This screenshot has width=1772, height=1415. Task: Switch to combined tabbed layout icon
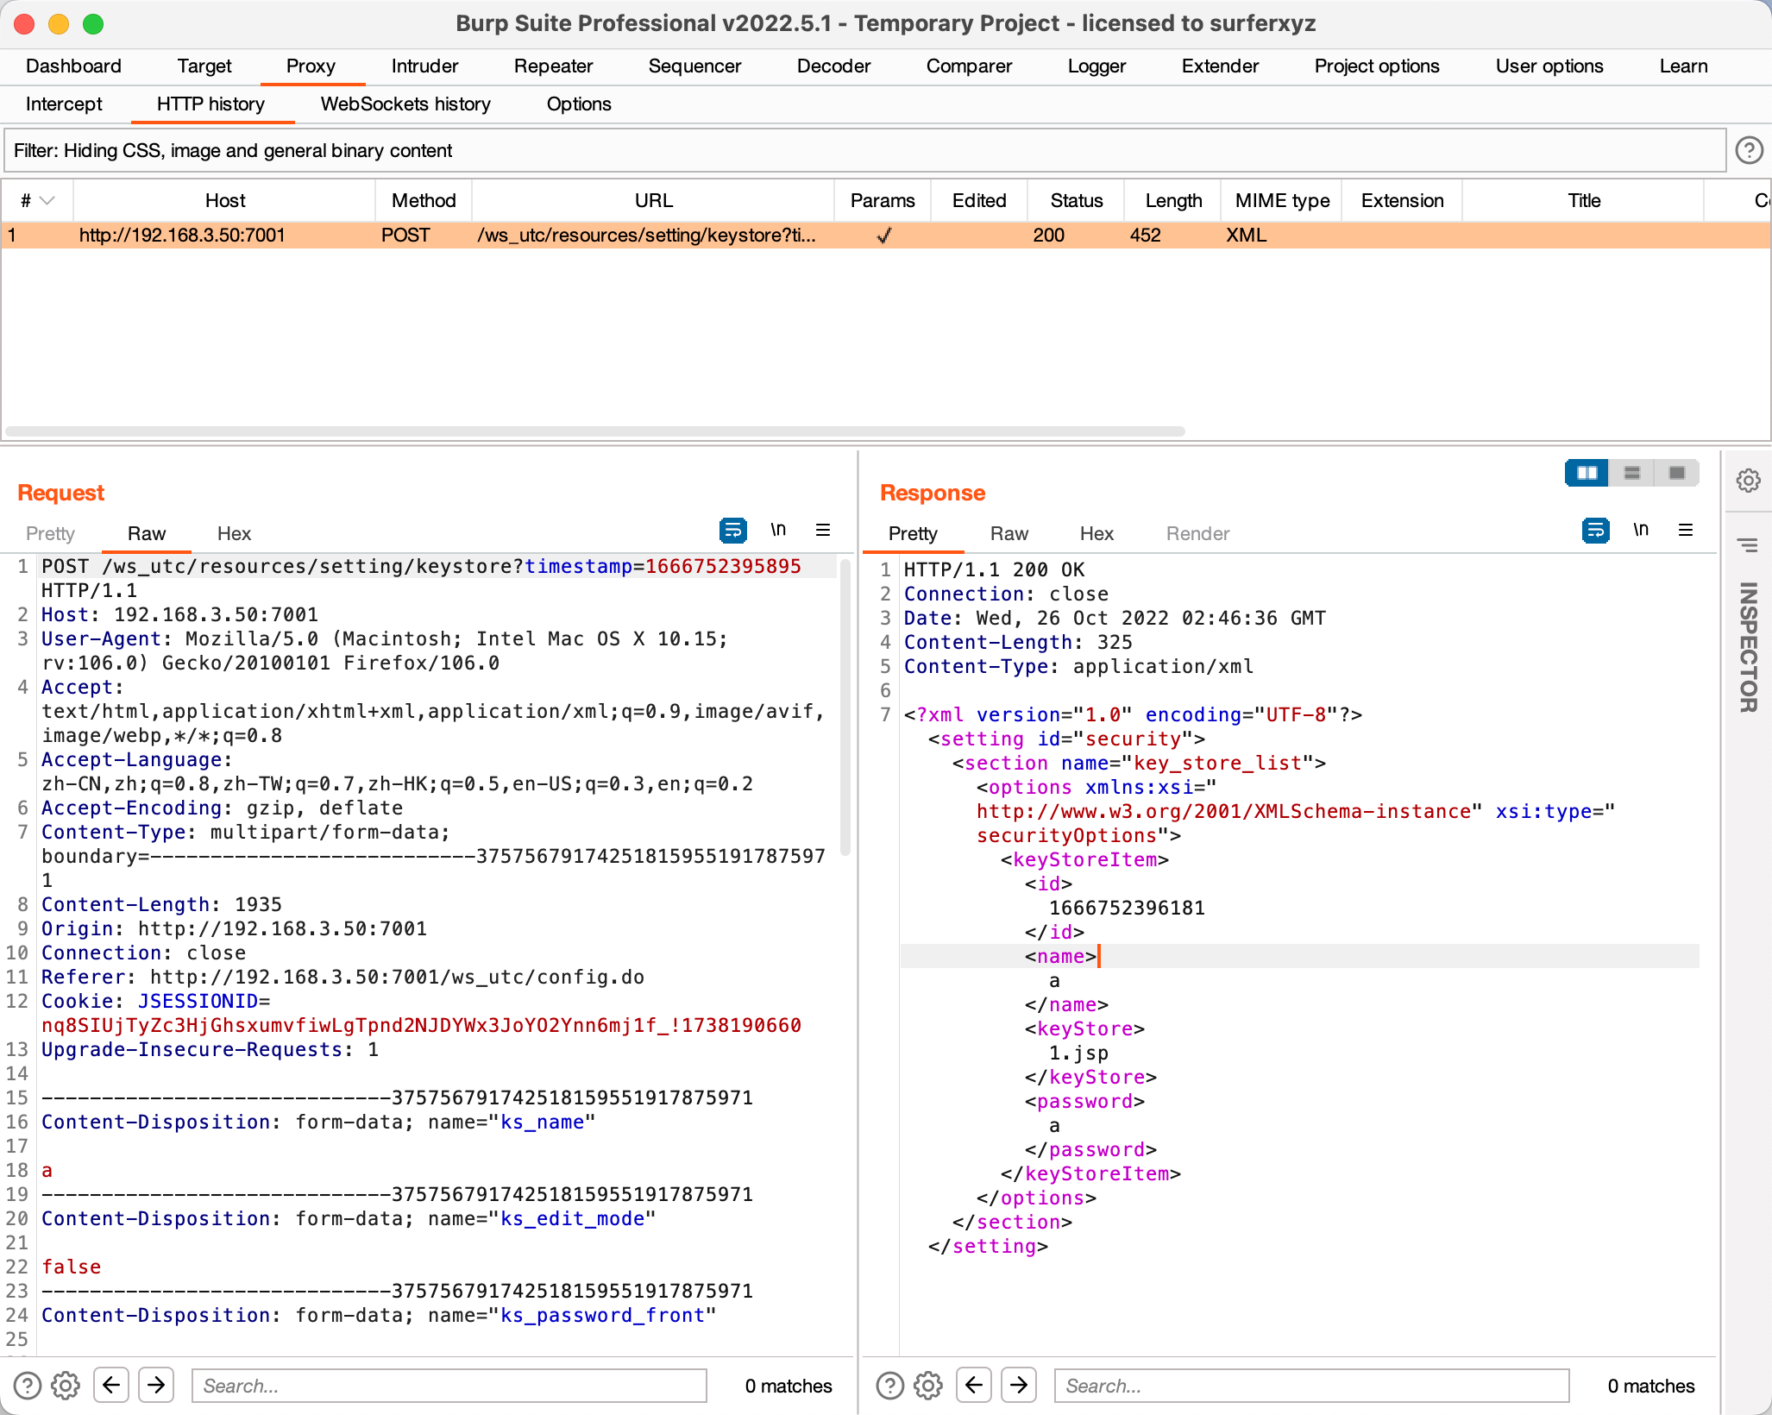(x=1676, y=473)
